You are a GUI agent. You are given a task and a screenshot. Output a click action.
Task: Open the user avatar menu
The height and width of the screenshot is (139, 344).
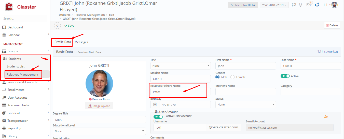[x=335, y=5]
